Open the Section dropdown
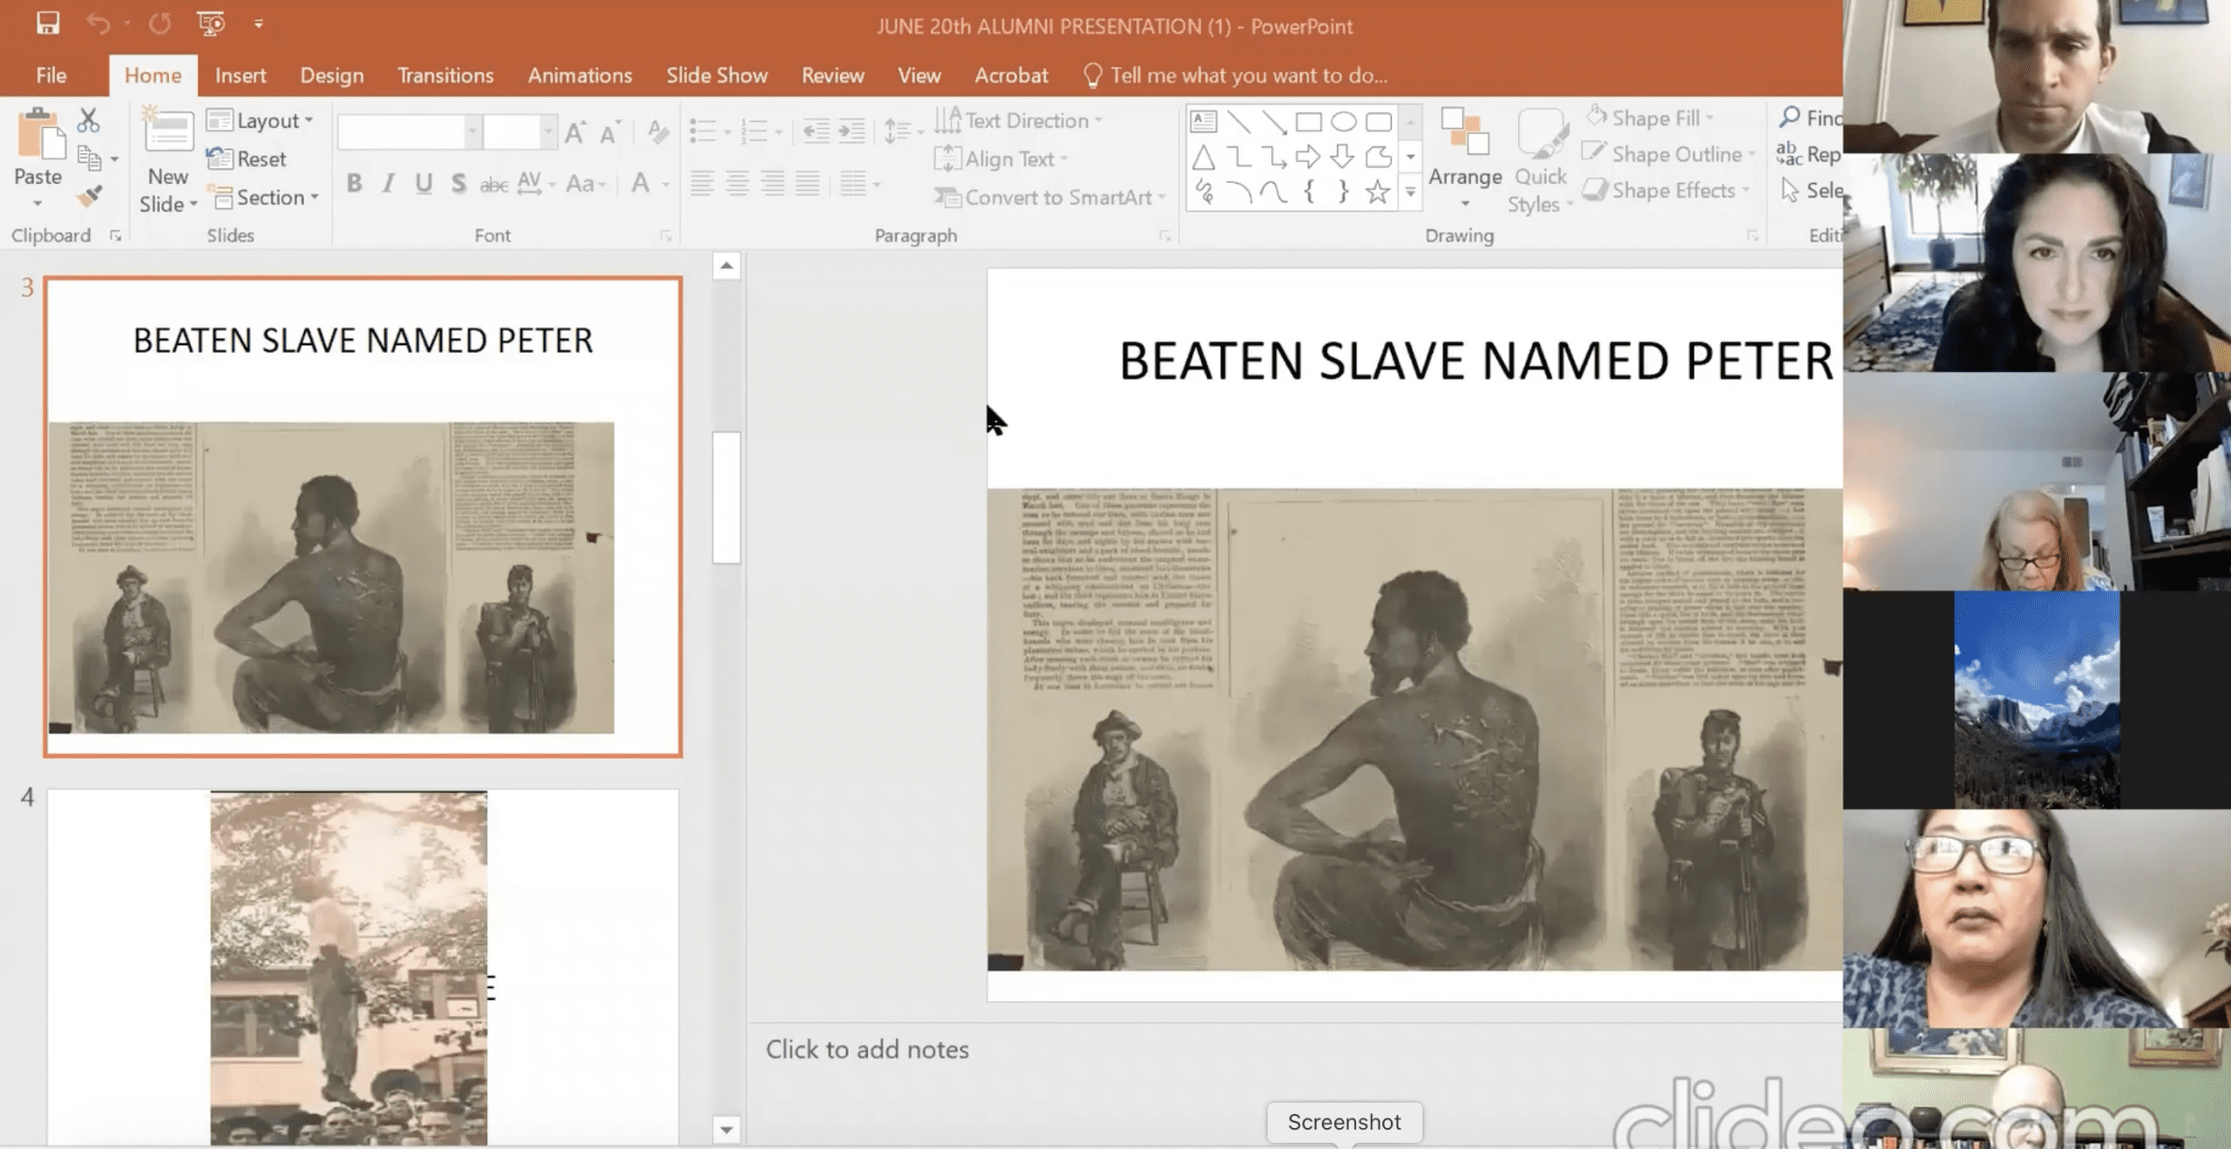The image size is (2231, 1149). (x=264, y=197)
